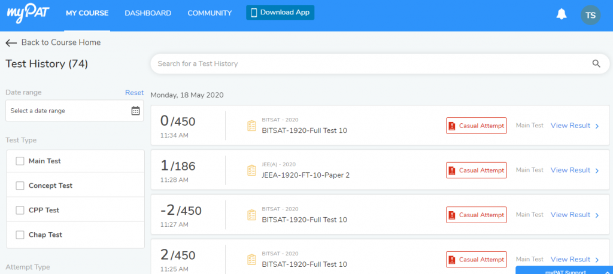Open the Select a date range picker
The image size is (613, 274).
pyautogui.click(x=74, y=111)
